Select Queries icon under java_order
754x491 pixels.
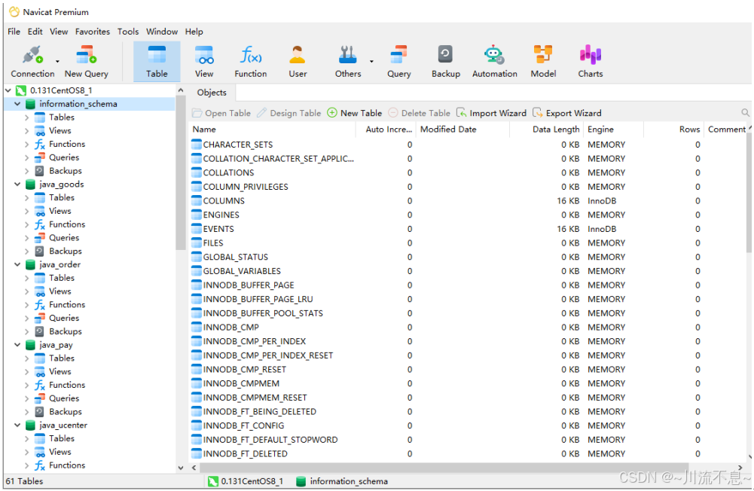[40, 318]
